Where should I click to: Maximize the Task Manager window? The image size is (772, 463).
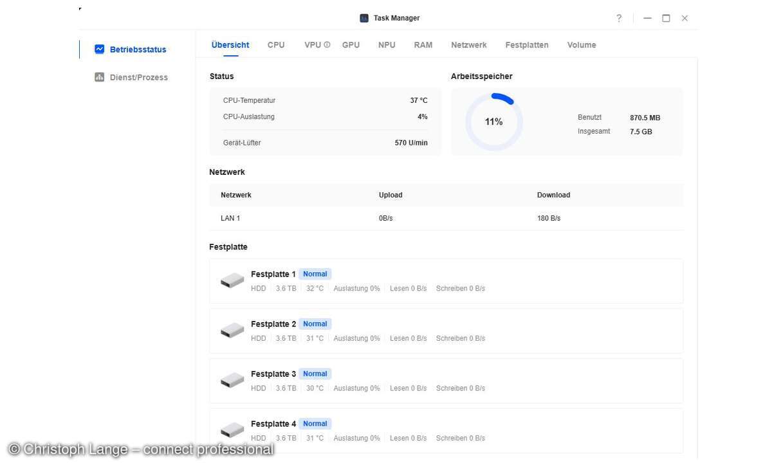[666, 18]
